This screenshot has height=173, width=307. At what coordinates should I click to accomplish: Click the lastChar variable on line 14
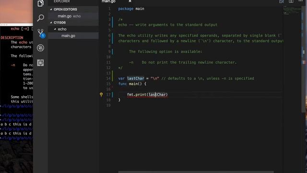(135, 78)
